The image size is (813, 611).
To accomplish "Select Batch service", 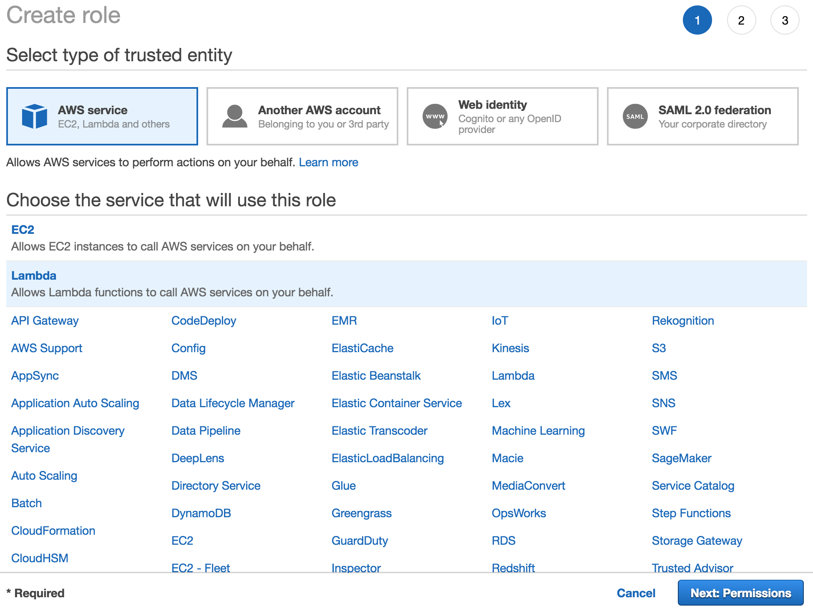I will click(x=26, y=503).
